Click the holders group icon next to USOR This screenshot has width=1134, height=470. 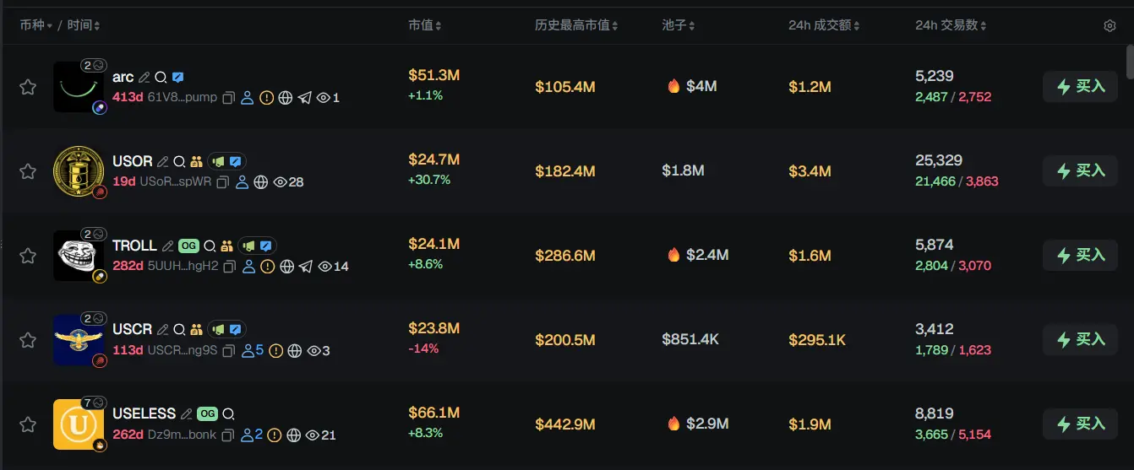(x=196, y=161)
